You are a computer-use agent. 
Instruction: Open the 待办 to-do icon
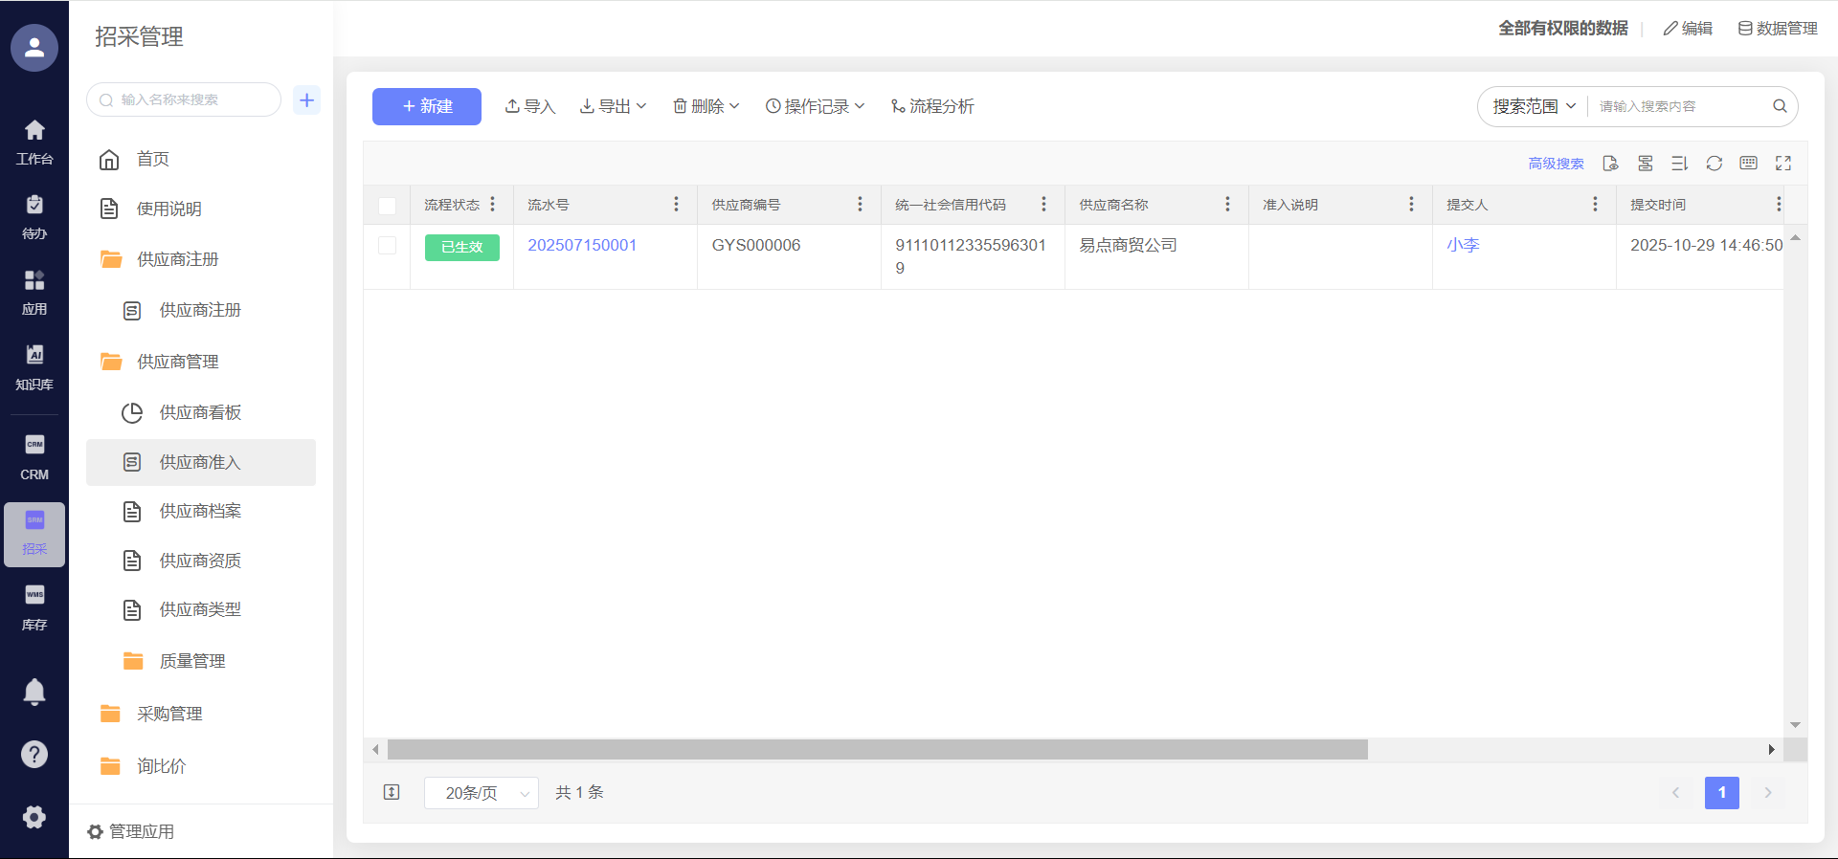point(34,216)
